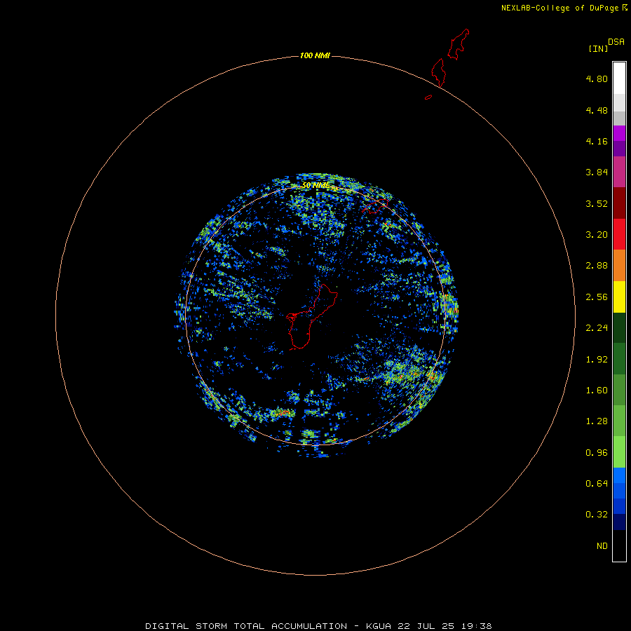The width and height of the screenshot is (631, 631).
Task: Click the Tinian island outline crossing the 100 NMI ring
Action: (x=438, y=72)
